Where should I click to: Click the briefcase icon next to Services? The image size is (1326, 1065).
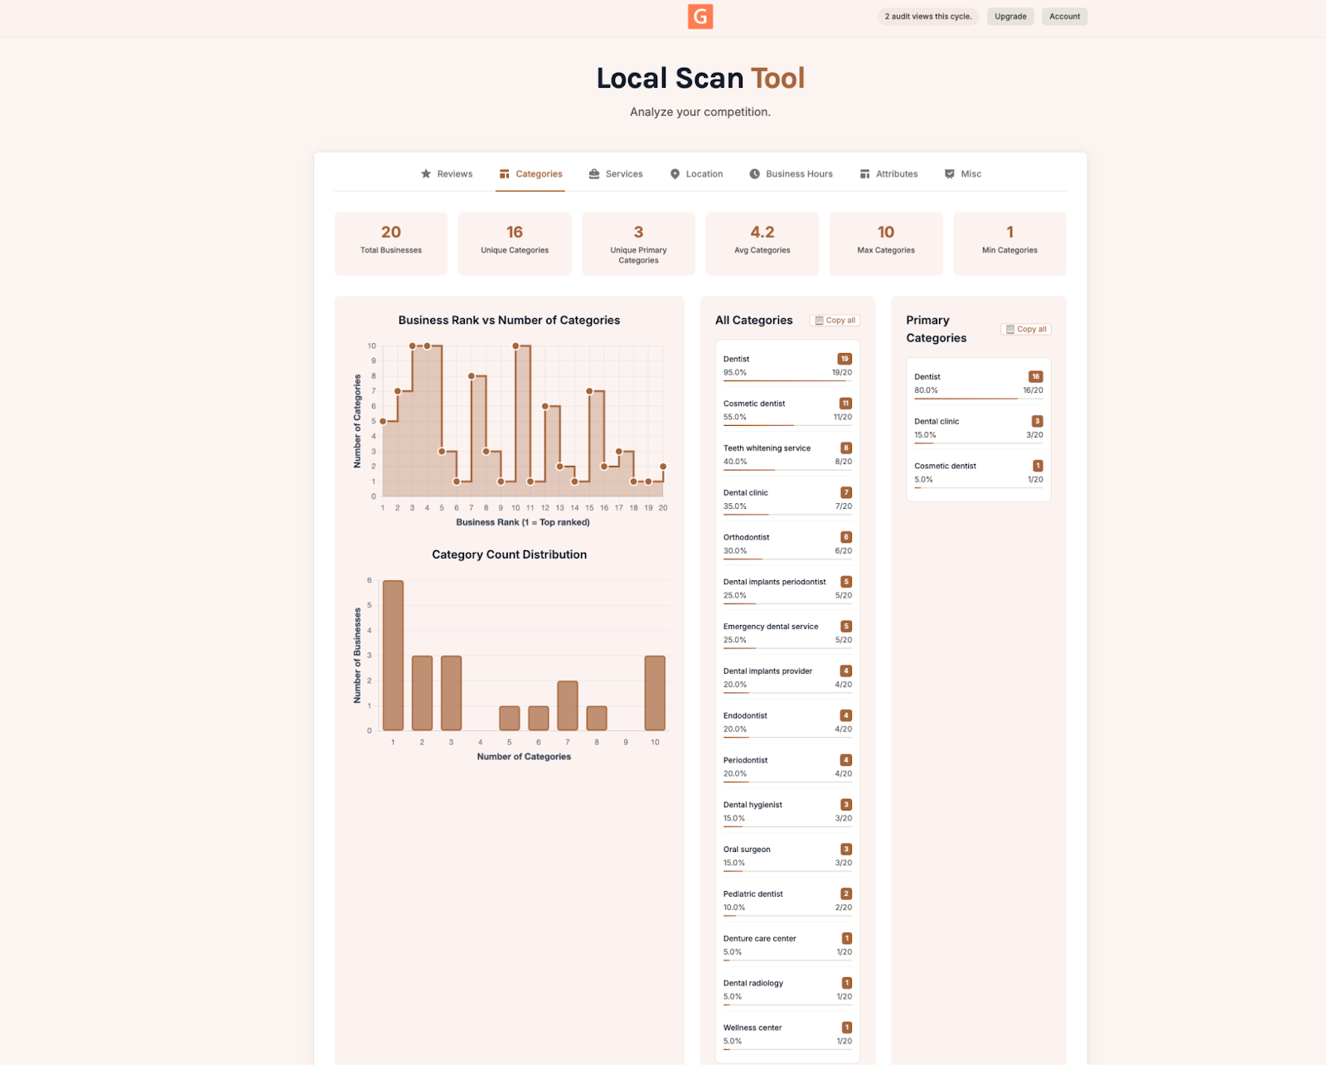coord(593,174)
